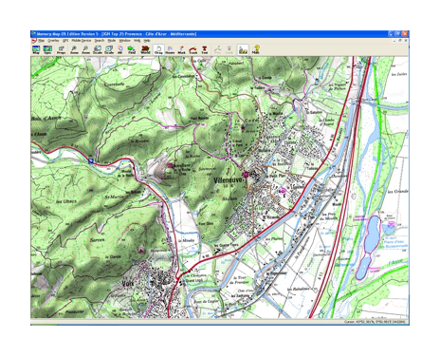
Task: Open the Find place tool
Action: pos(132,49)
